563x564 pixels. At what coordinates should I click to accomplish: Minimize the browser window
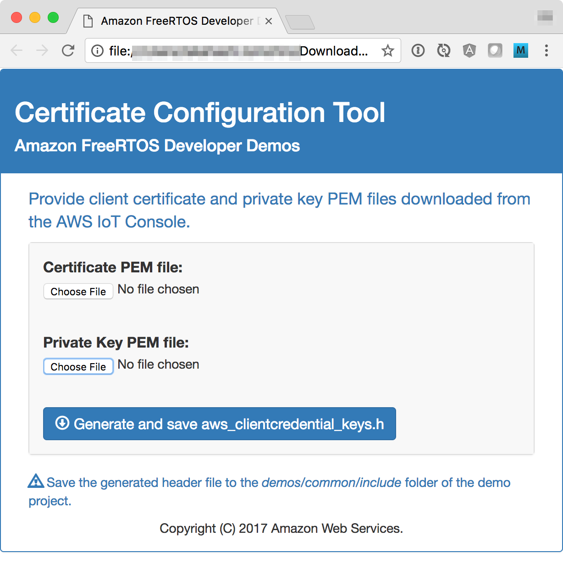click(35, 17)
